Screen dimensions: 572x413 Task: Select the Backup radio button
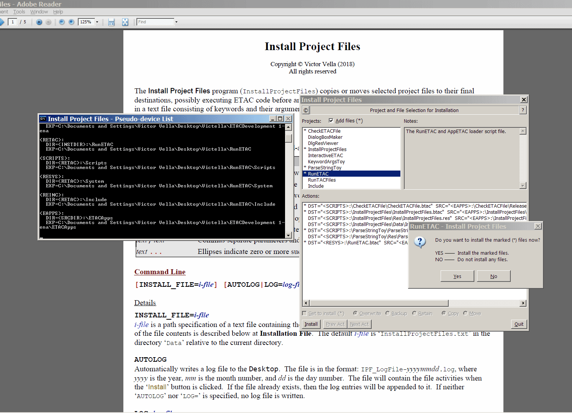click(388, 313)
